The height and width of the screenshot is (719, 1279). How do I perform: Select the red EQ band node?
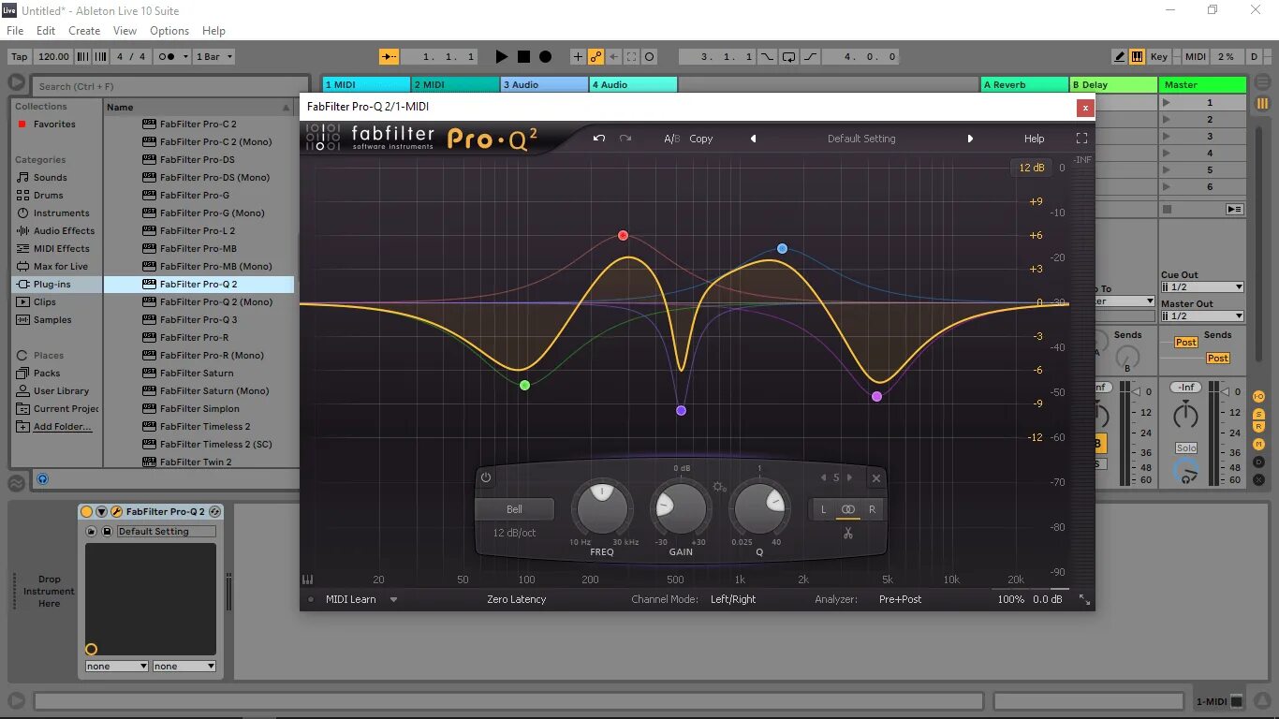(623, 236)
